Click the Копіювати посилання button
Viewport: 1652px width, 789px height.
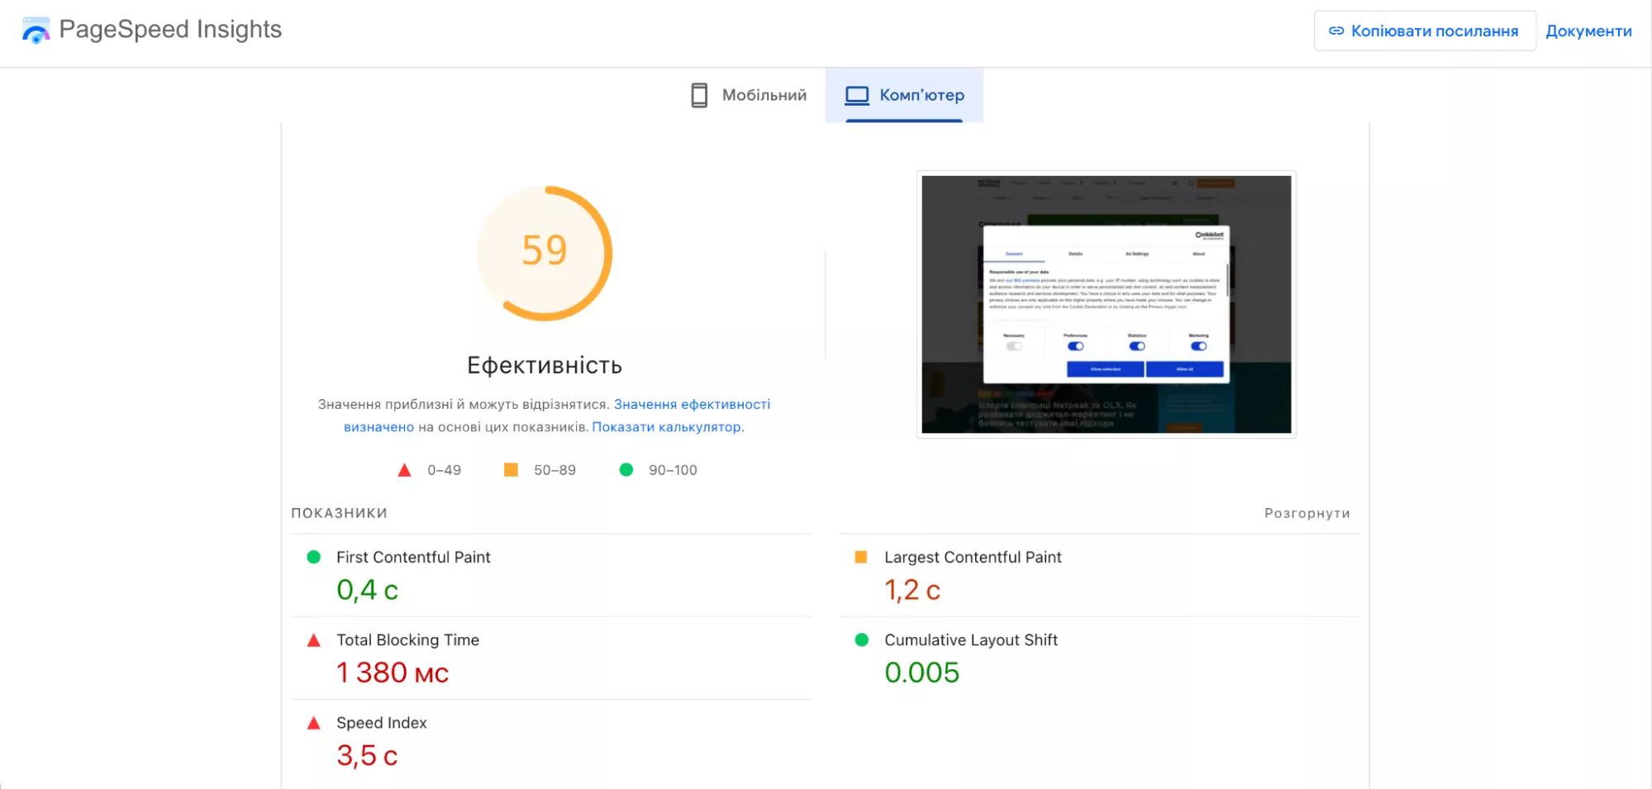tap(1425, 31)
